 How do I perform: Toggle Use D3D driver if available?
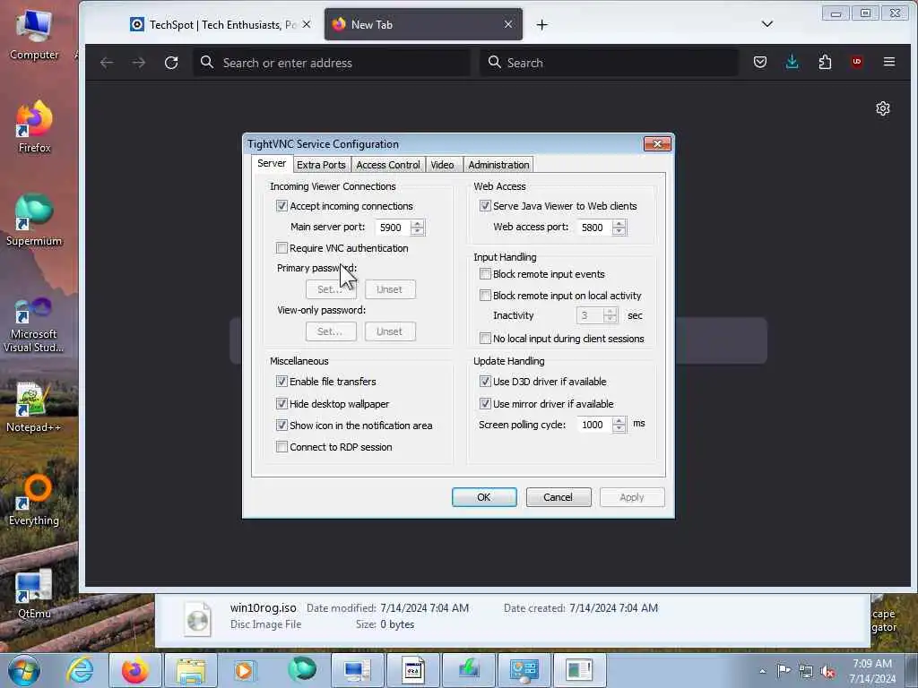click(485, 382)
